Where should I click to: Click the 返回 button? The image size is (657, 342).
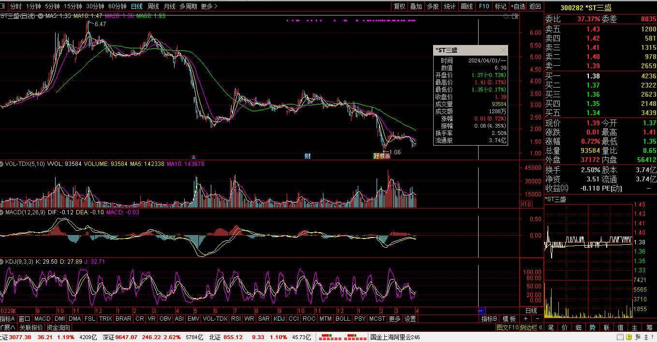tap(535, 6)
